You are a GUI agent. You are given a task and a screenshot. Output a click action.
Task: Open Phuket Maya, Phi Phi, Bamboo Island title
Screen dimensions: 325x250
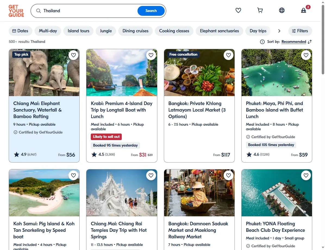274,110
